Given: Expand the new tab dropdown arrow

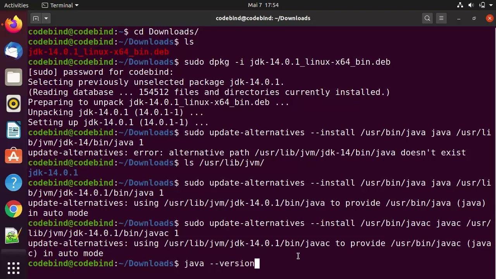Looking at the screenshot, I should tap(46, 18).
